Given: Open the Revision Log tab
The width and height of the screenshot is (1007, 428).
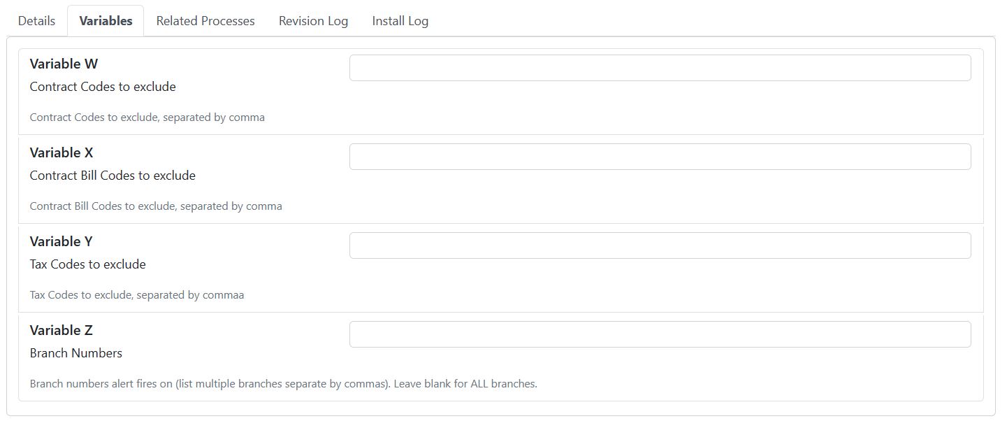Looking at the screenshot, I should pos(313,21).
